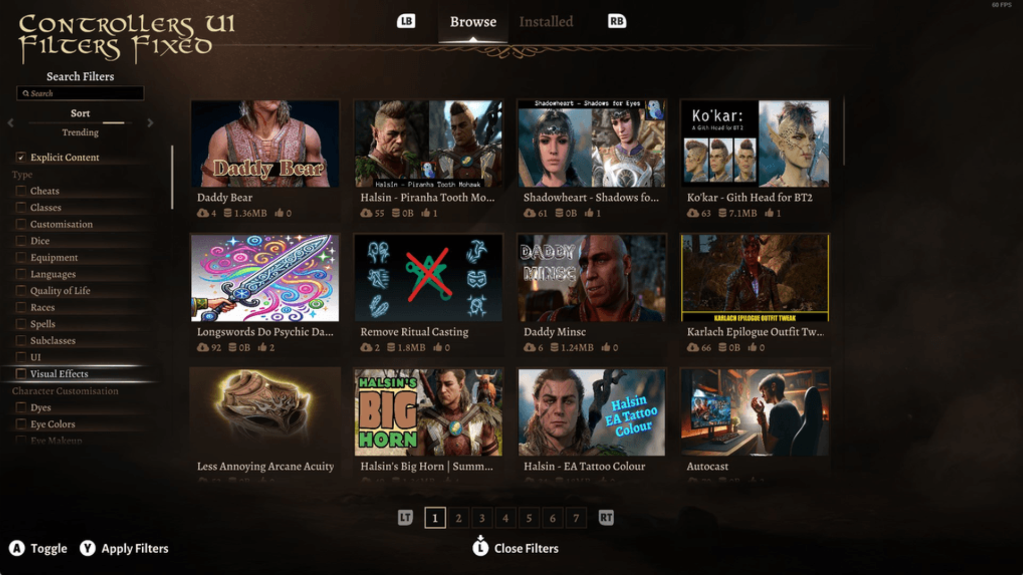Image resolution: width=1023 pixels, height=575 pixels.
Task: Click the Remove Ritual Casting mod icon
Action: point(430,277)
